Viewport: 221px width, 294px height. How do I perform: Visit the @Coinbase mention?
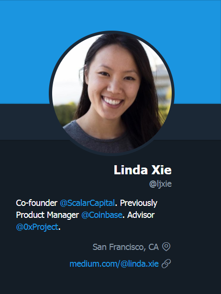point(102,215)
